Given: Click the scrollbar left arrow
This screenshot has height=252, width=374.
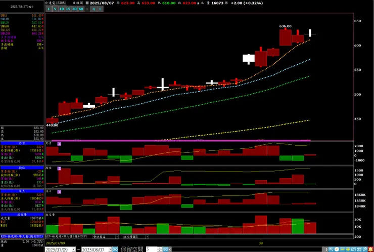Looking at the screenshot, I should (170, 249).
